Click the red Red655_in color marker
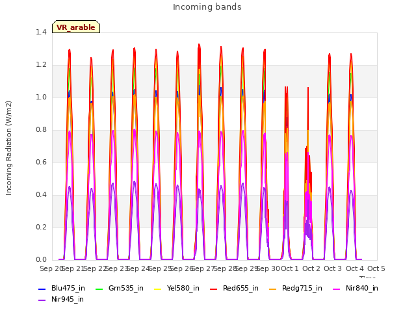Viewport: 416px width, 312px height. pyautogui.click(x=213, y=289)
